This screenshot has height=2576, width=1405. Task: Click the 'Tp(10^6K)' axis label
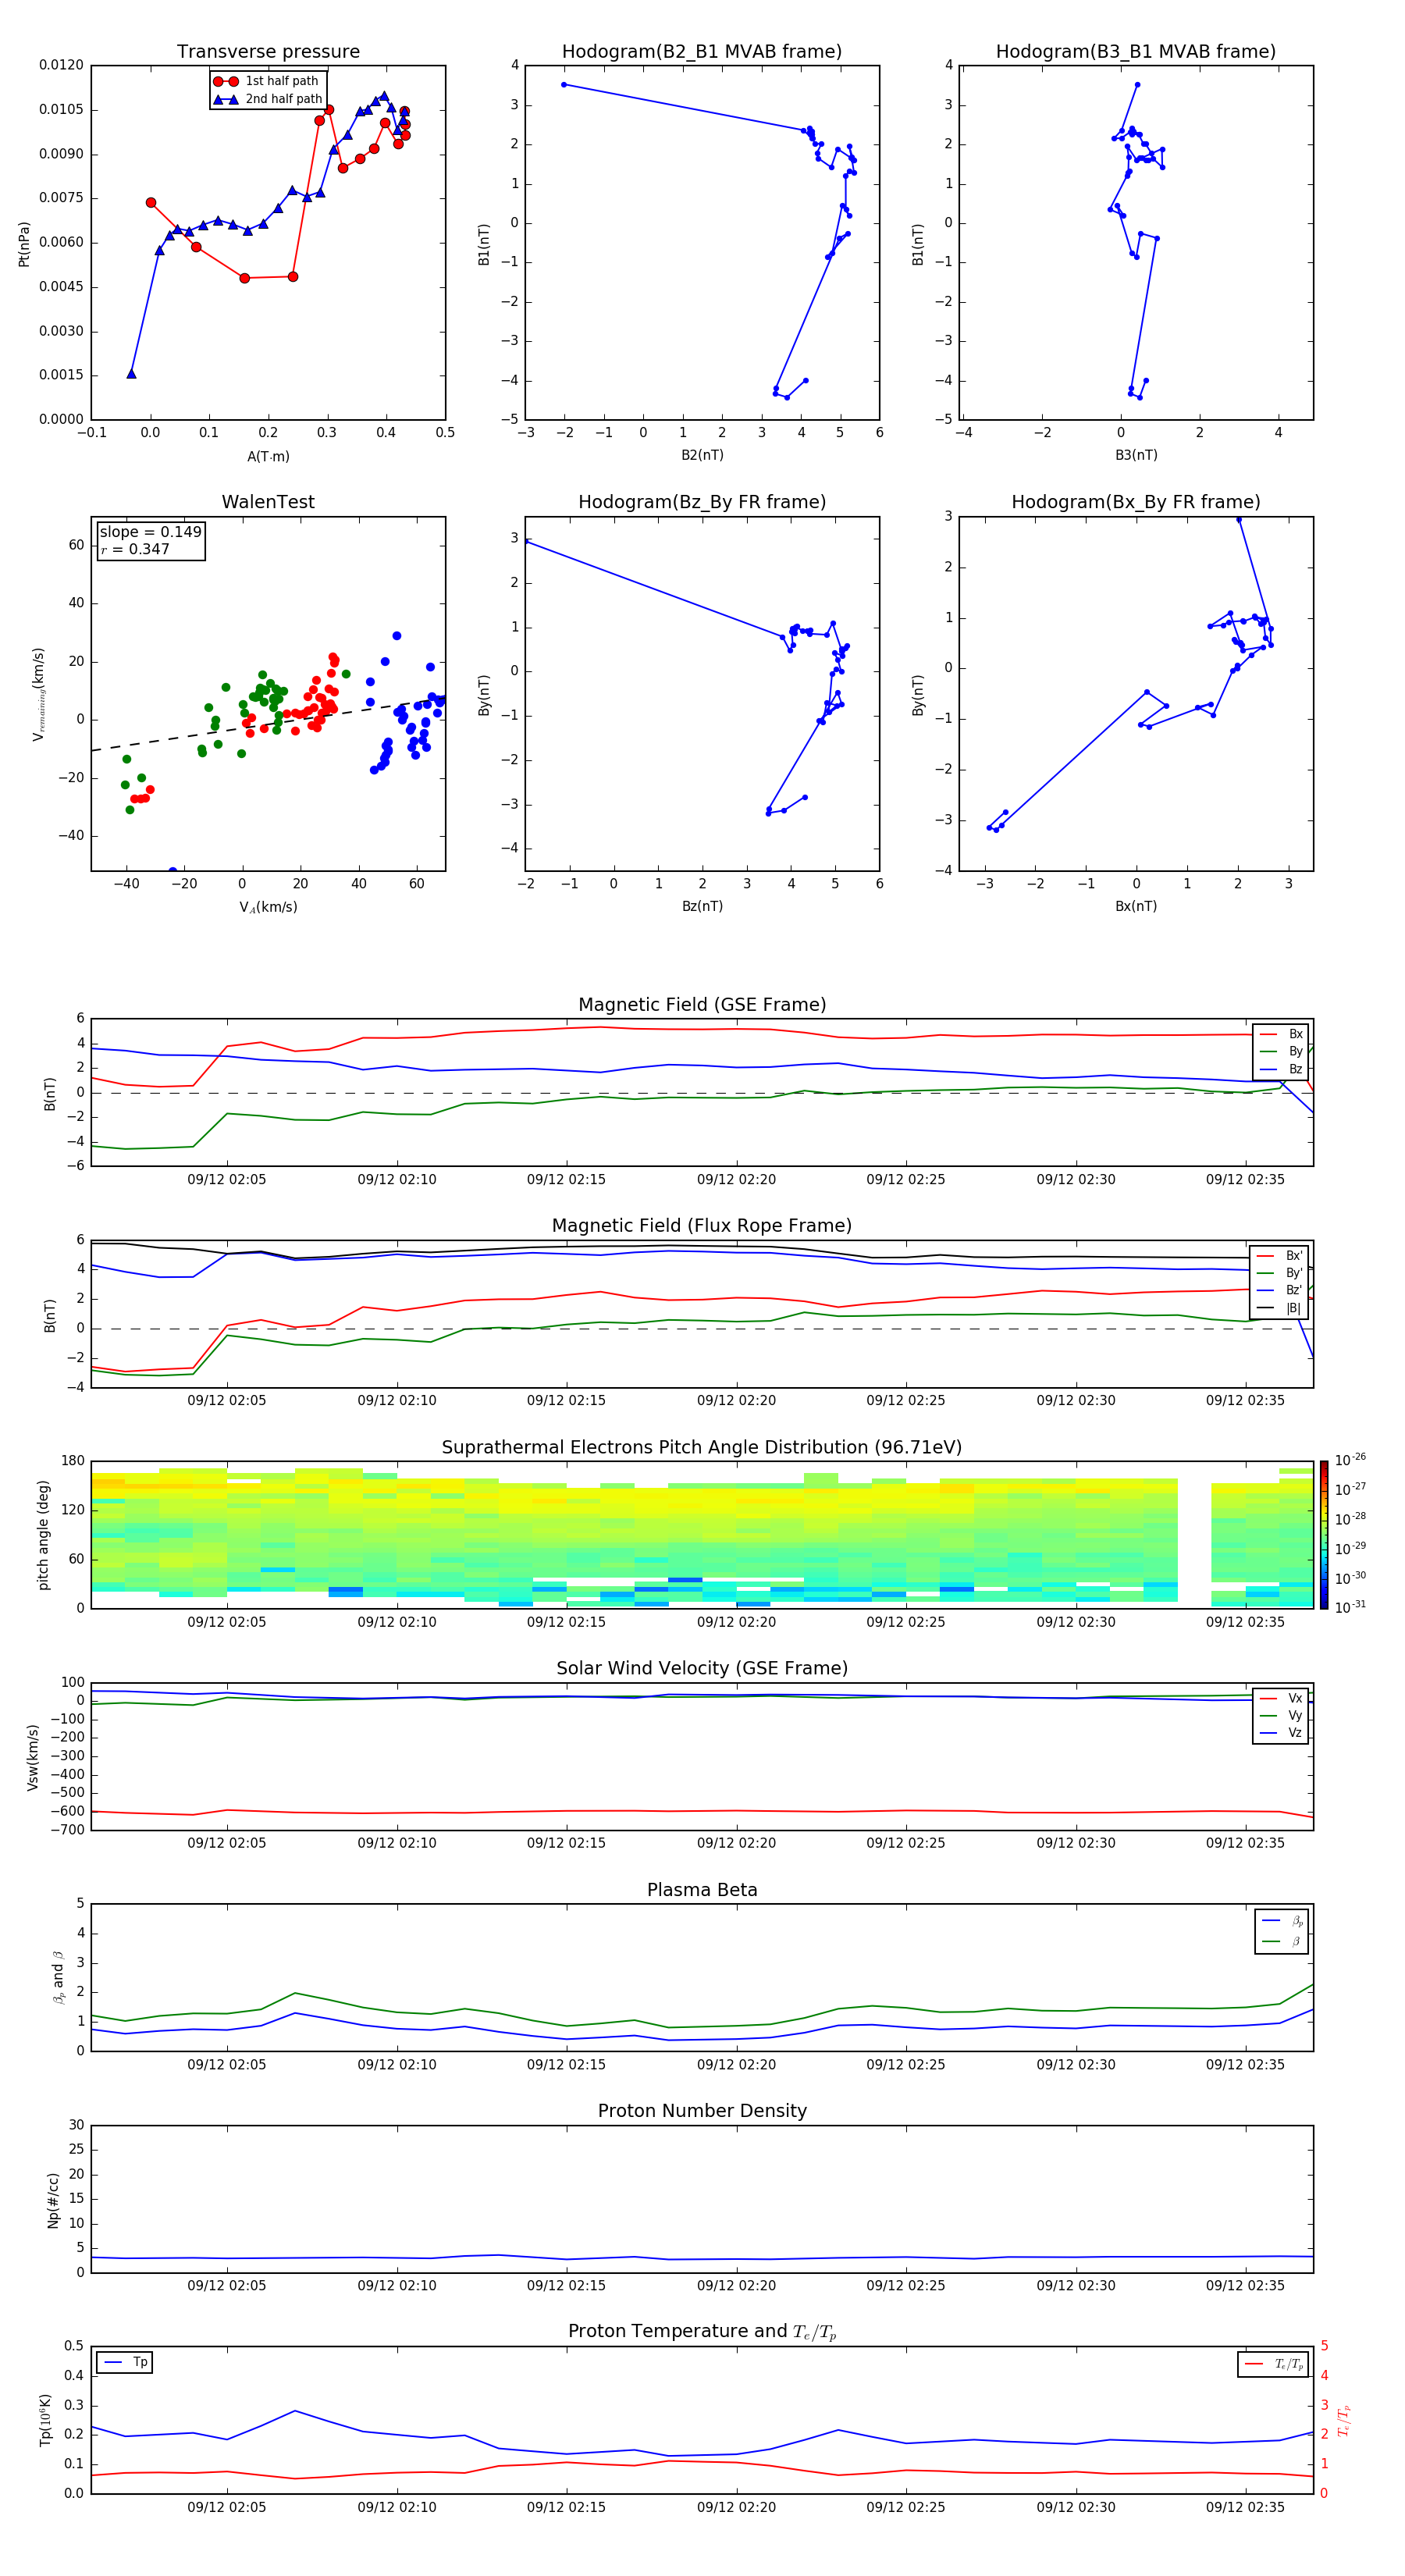[x=45, y=2420]
